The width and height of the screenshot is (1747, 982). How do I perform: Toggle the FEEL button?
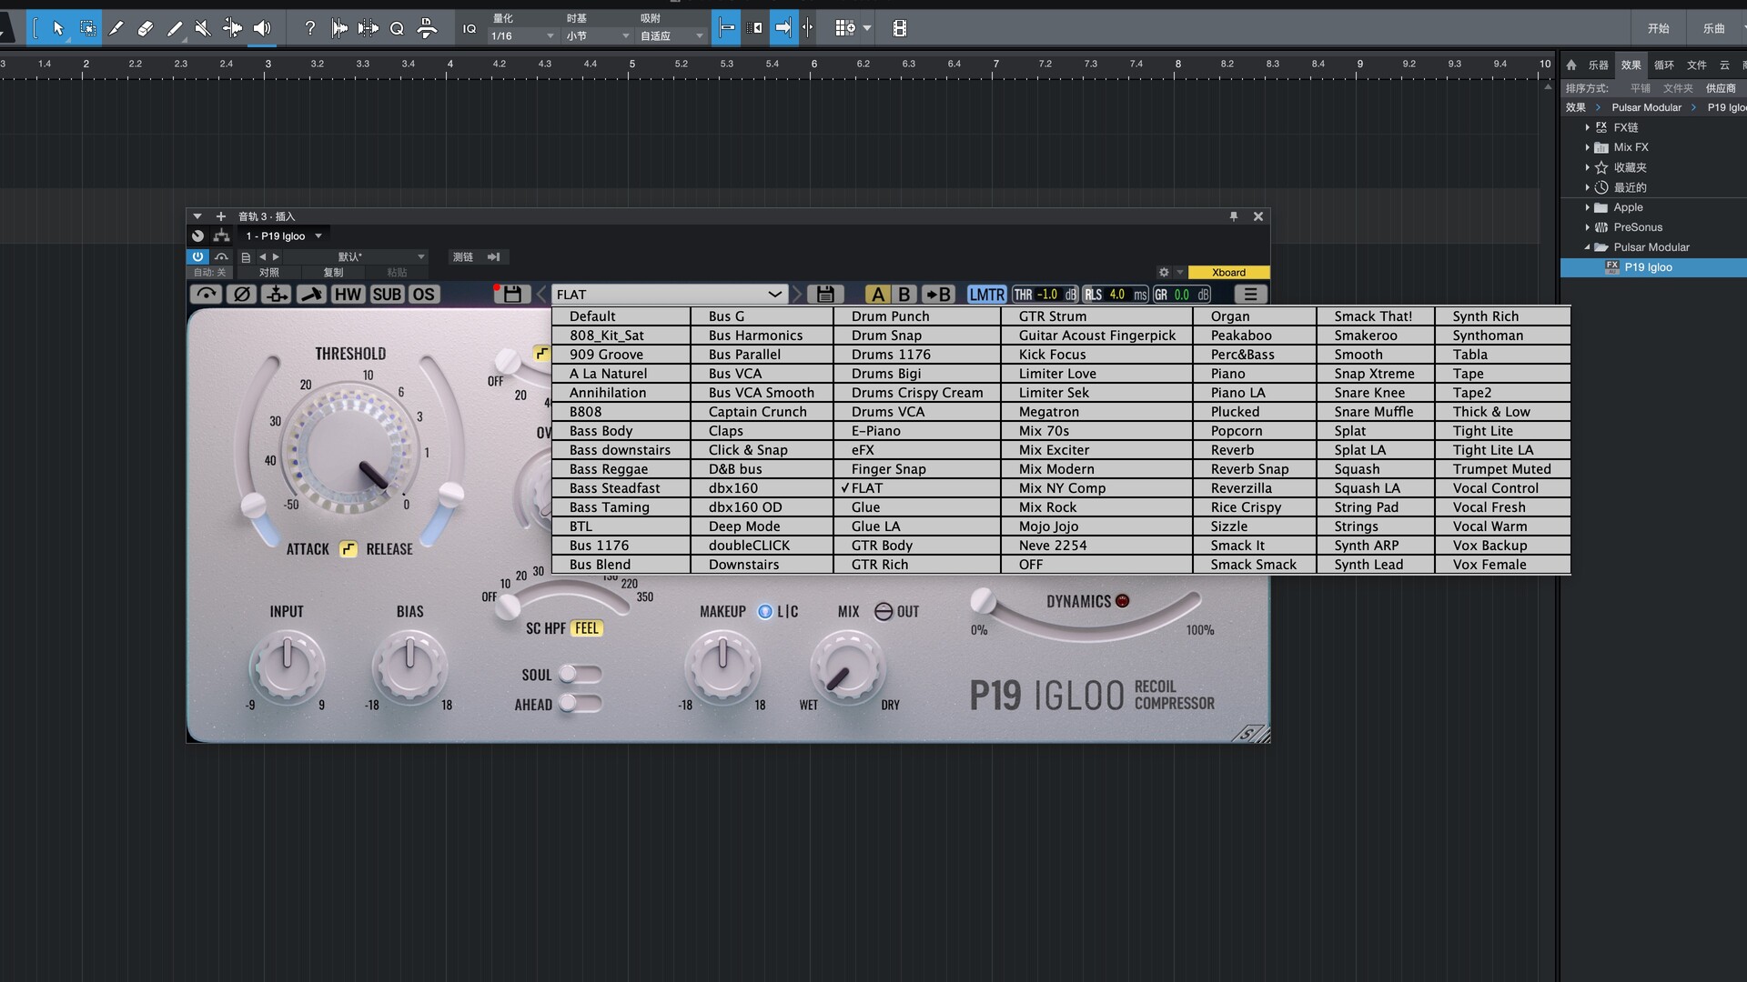pos(587,627)
